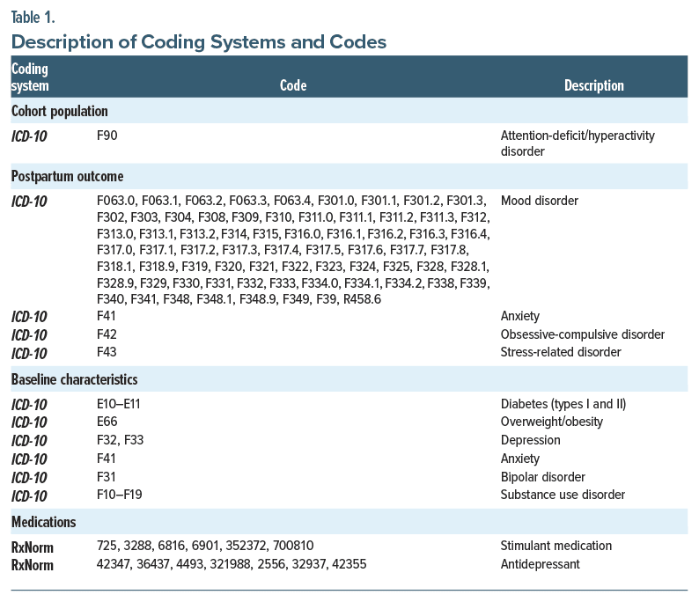Click the "Mood disorder" description
This screenshot has height=602, width=699.
[539, 201]
